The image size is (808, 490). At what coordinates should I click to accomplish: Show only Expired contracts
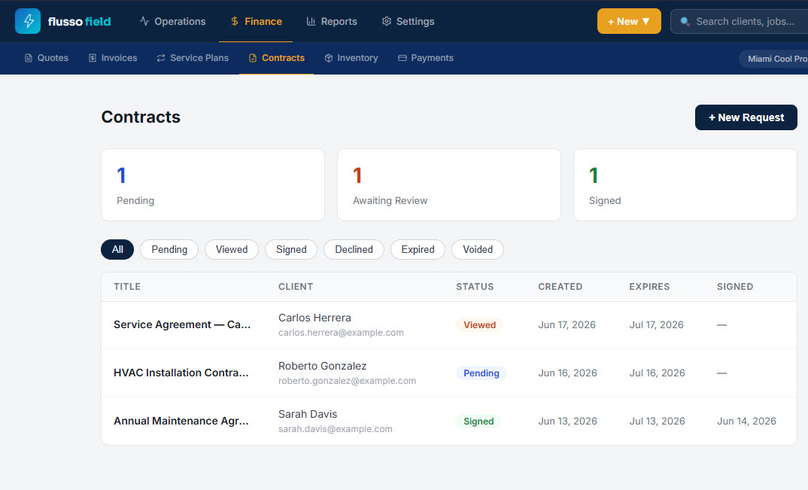pyautogui.click(x=418, y=250)
